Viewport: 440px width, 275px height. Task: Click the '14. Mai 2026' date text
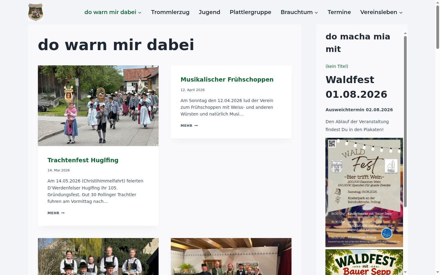coord(59,170)
